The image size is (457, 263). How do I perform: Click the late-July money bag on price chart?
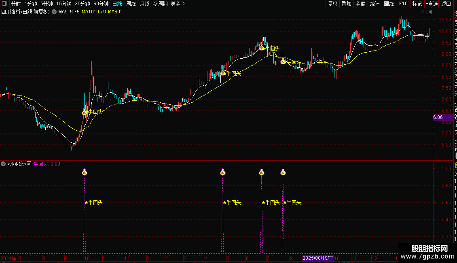(283, 62)
